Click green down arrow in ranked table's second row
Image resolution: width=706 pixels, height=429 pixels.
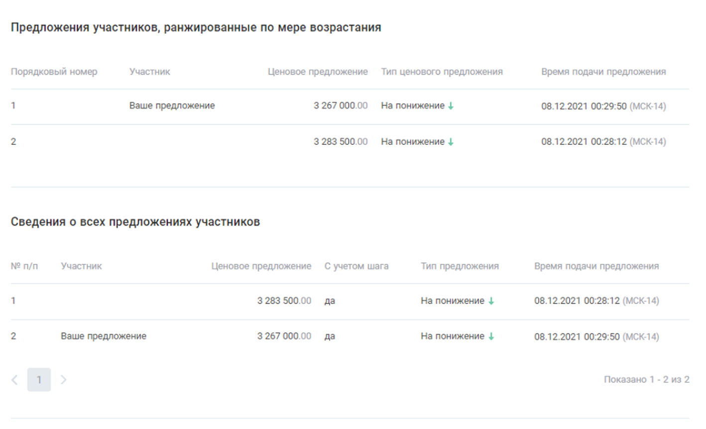451,142
